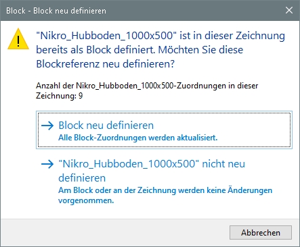Click the line "bereits als Block definiert"

click(x=95, y=50)
